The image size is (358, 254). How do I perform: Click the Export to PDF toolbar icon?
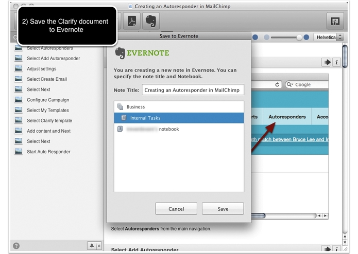(x=132, y=21)
